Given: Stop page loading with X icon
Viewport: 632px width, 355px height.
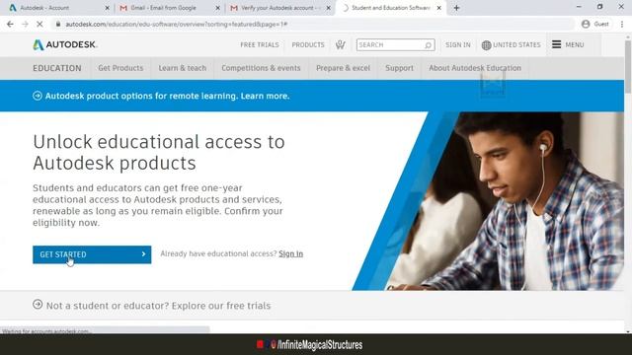Looking at the screenshot, I should (39, 24).
